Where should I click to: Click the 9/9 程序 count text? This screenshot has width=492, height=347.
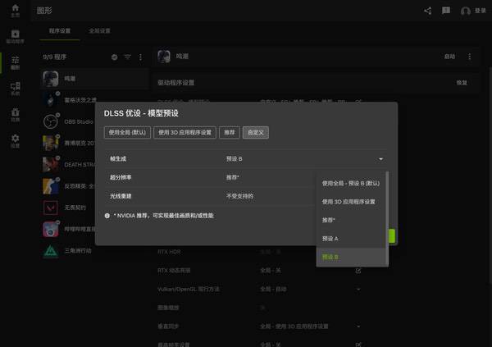coord(55,57)
